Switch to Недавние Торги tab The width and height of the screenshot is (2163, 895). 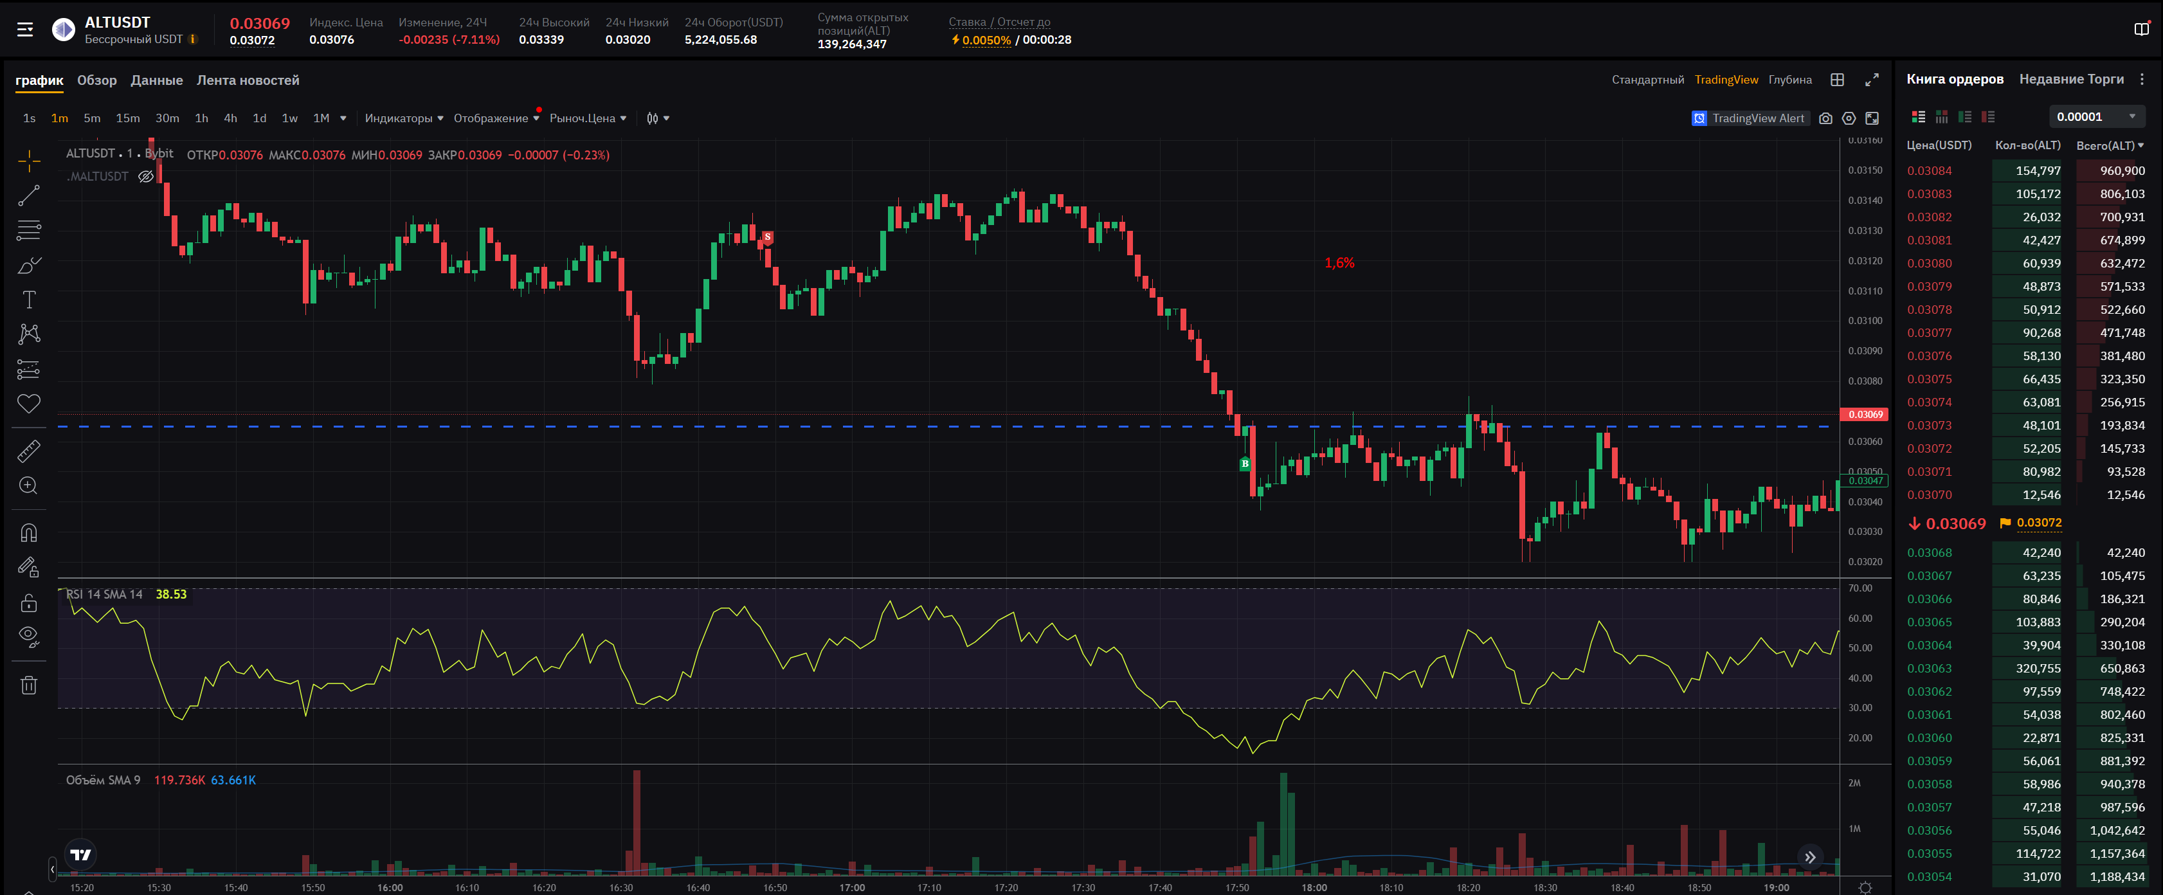(x=2070, y=79)
